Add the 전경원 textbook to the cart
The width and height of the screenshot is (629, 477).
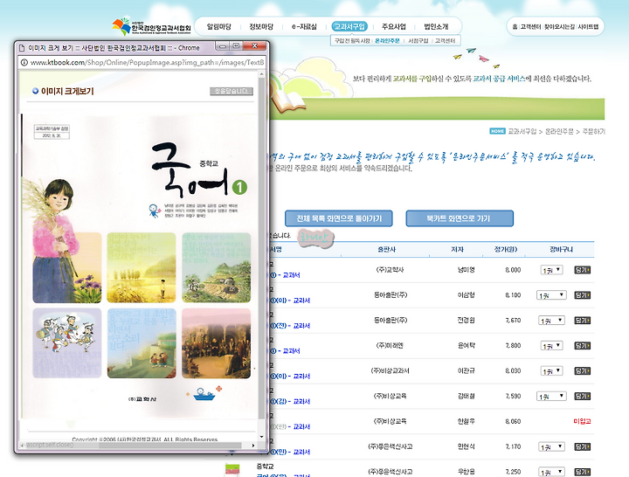click(x=582, y=321)
